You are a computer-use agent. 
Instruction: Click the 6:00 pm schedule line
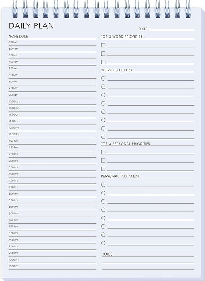pos(52,207)
